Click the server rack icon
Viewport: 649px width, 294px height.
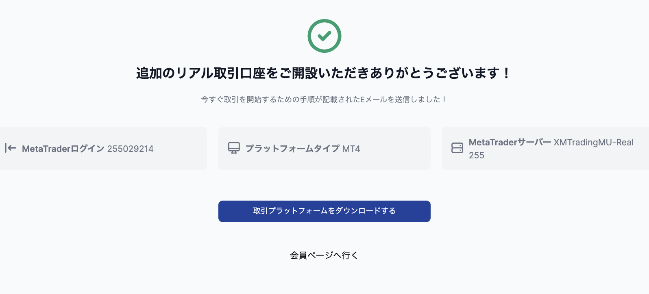click(x=457, y=148)
